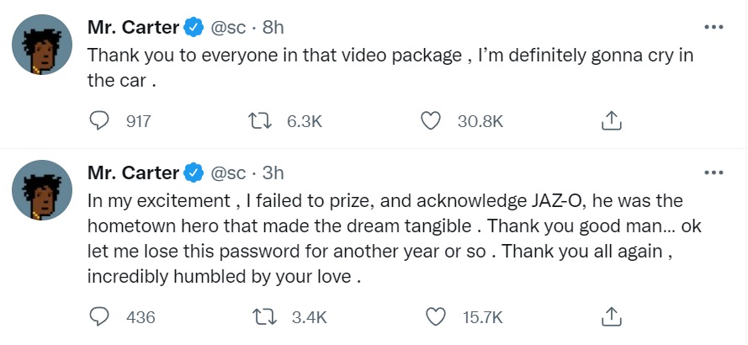748x345 pixels.
Task: Share the video package tweet
Action: [611, 121]
